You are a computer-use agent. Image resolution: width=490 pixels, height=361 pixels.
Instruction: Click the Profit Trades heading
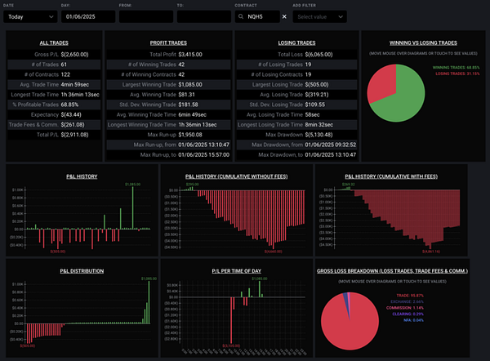(x=168, y=42)
